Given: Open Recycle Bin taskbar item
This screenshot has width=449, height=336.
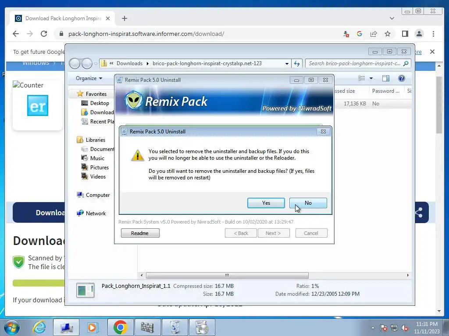Looking at the screenshot, I should tap(175, 327).
